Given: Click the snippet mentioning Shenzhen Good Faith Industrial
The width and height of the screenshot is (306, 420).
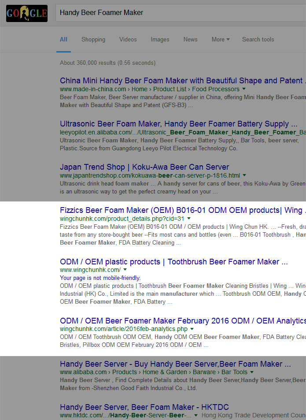Looking at the screenshot, I should (183, 384).
